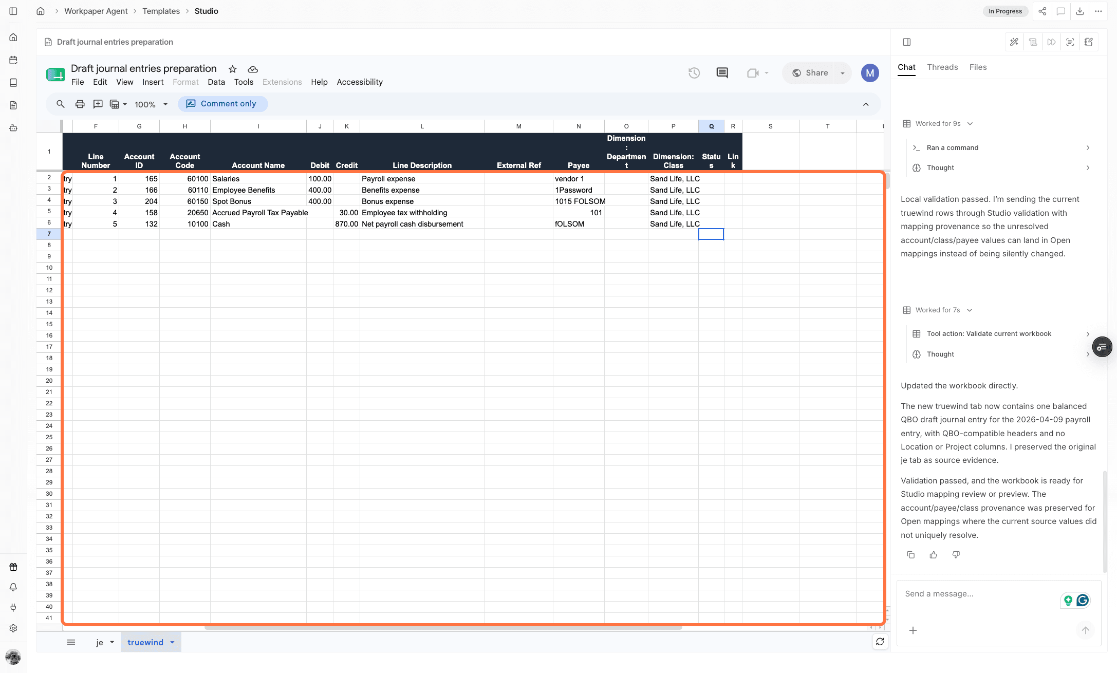The height and width of the screenshot is (673, 1117).
Task: Click the horizontal scrollbar of the spreadsheet
Action: pyautogui.click(x=443, y=628)
